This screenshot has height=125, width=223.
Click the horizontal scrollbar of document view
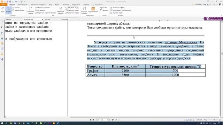(x=145, y=117)
